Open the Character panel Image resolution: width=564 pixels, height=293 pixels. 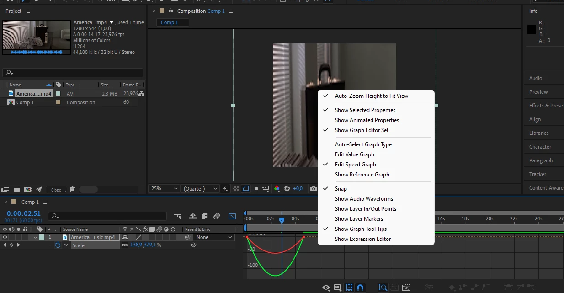(540, 147)
